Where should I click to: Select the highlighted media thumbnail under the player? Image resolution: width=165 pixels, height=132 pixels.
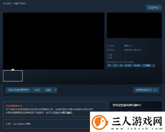point(13,76)
